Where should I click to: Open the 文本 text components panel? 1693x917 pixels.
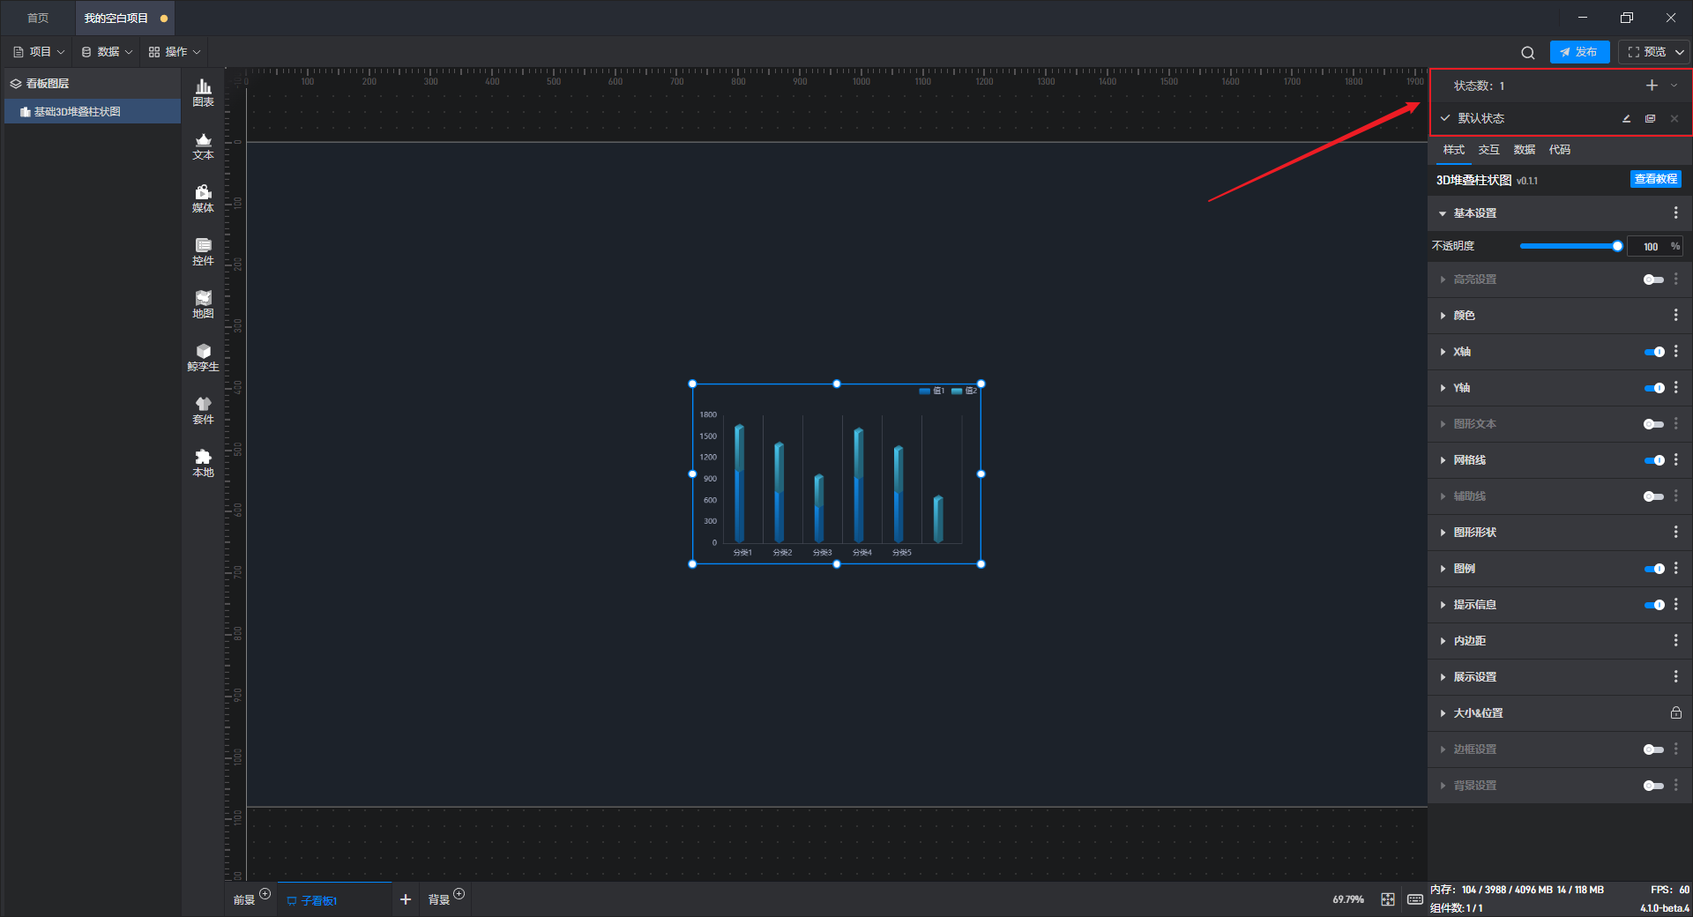203,145
